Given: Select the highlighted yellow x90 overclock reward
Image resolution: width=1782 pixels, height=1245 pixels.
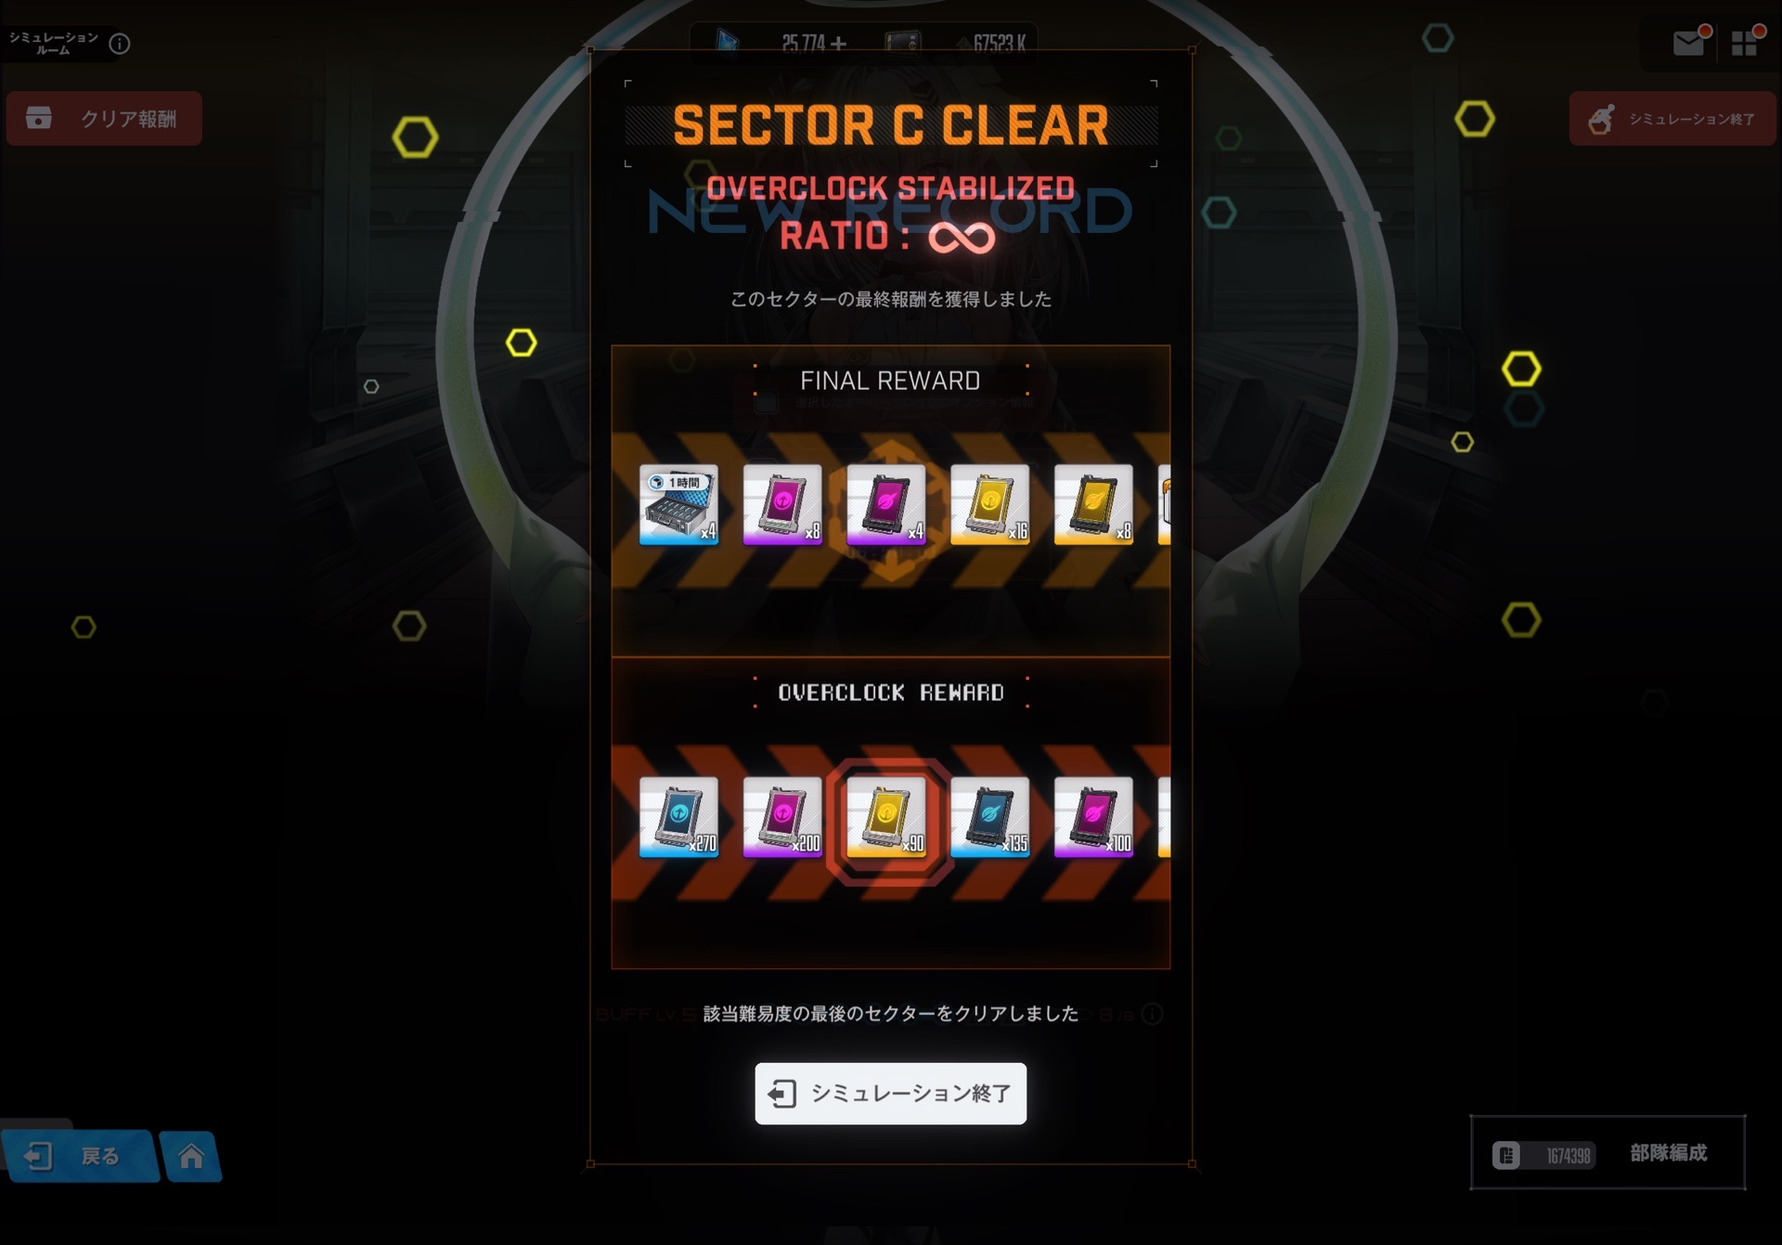Looking at the screenshot, I should coord(886,817).
